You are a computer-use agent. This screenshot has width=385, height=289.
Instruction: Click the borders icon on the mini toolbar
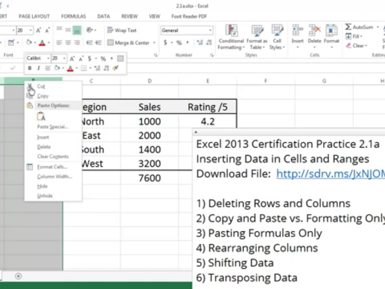point(84,68)
